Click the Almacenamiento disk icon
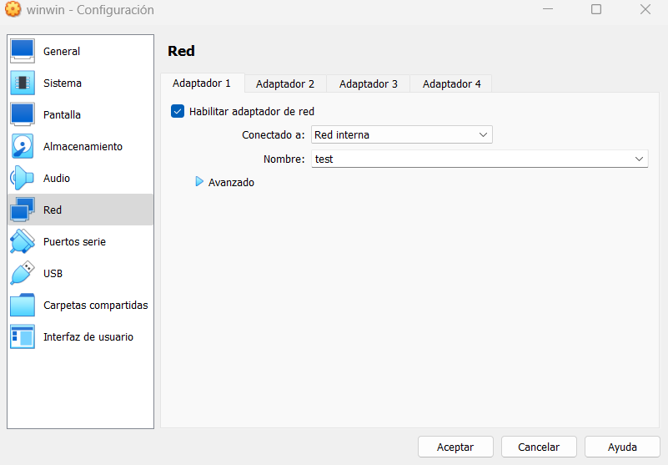This screenshot has width=668, height=465. click(23, 146)
